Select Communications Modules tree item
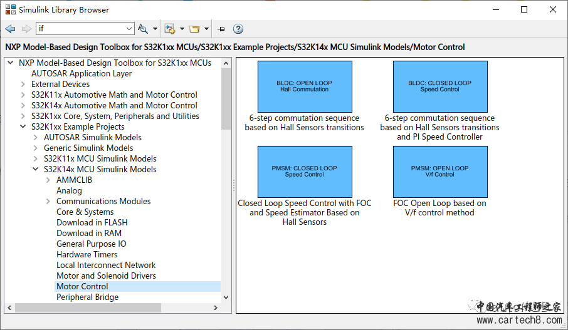568x330 pixels. point(103,201)
